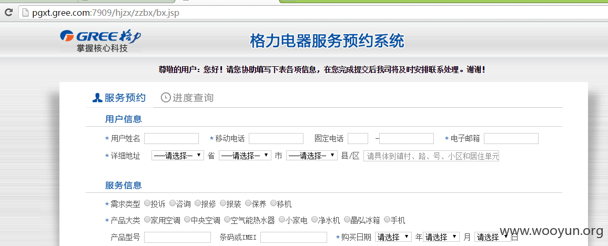Viewport: 608px width, 246px height.
Task: Click the 格力电器服务预约系统 title
Action: pos(327,41)
